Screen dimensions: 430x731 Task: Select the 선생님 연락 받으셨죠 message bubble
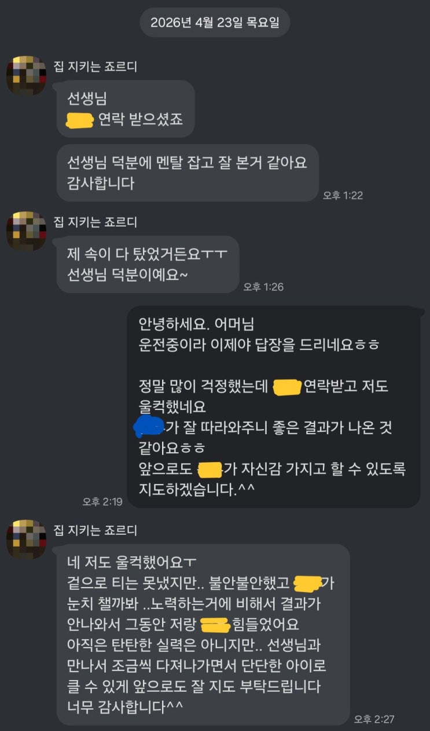tap(126, 109)
